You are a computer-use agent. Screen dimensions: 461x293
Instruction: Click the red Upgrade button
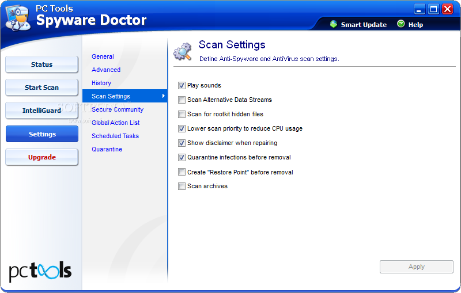tap(41, 157)
